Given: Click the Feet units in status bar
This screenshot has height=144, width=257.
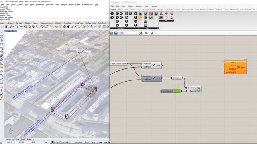Looking at the screenshot, I should 45,142.
